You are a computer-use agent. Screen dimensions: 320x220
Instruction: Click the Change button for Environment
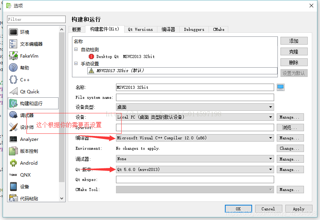pos(290,148)
